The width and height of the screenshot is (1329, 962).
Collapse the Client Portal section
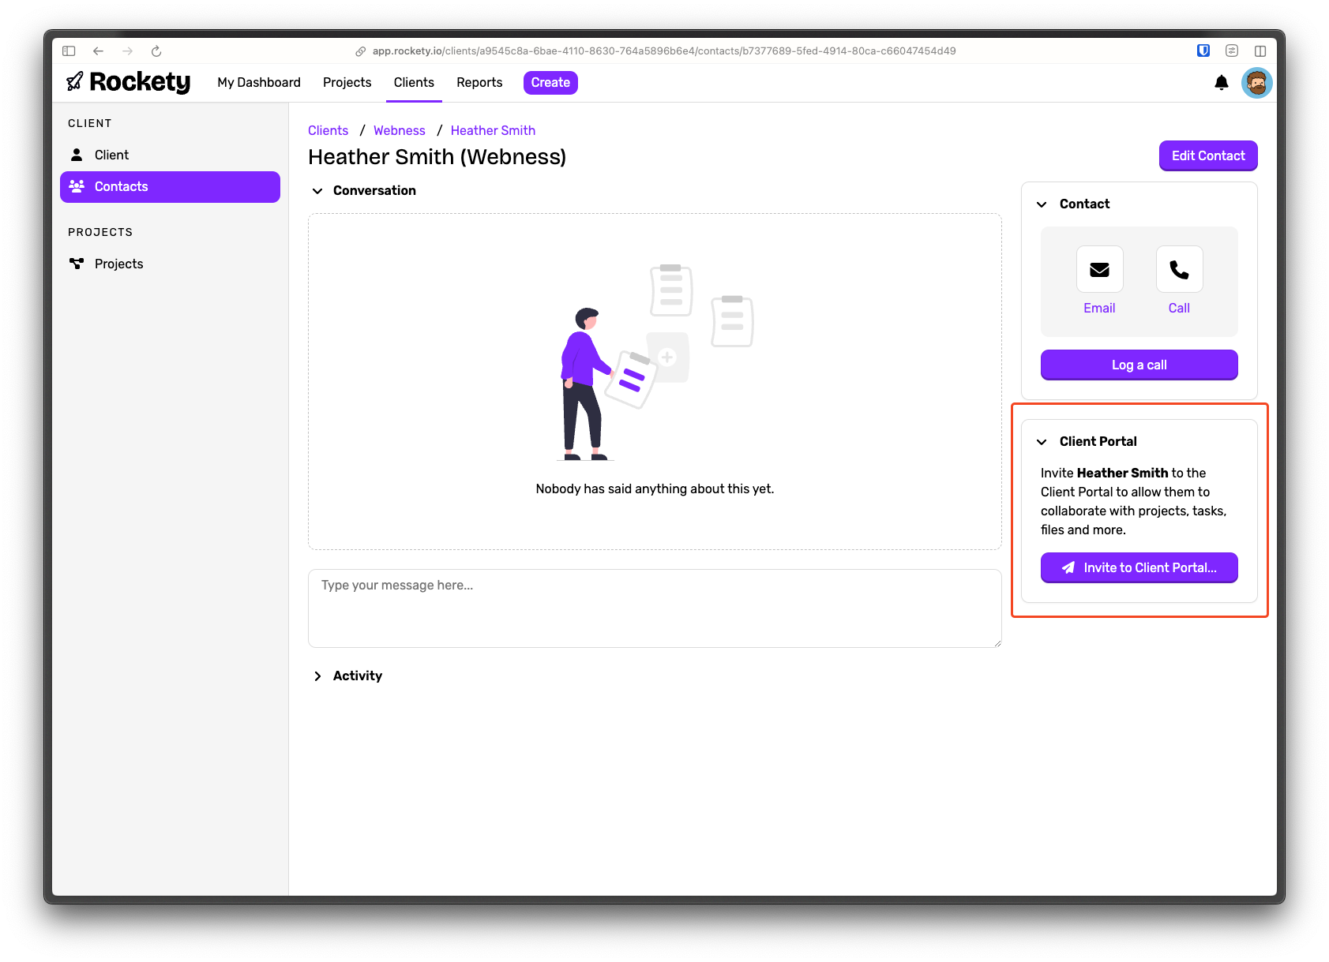1042,441
